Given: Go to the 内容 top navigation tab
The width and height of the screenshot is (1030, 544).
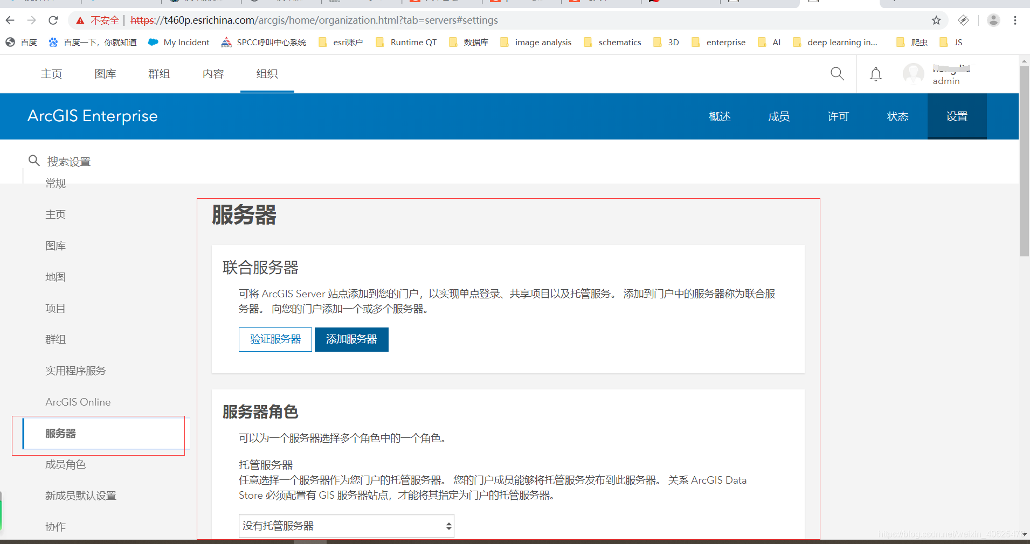Looking at the screenshot, I should 213,74.
